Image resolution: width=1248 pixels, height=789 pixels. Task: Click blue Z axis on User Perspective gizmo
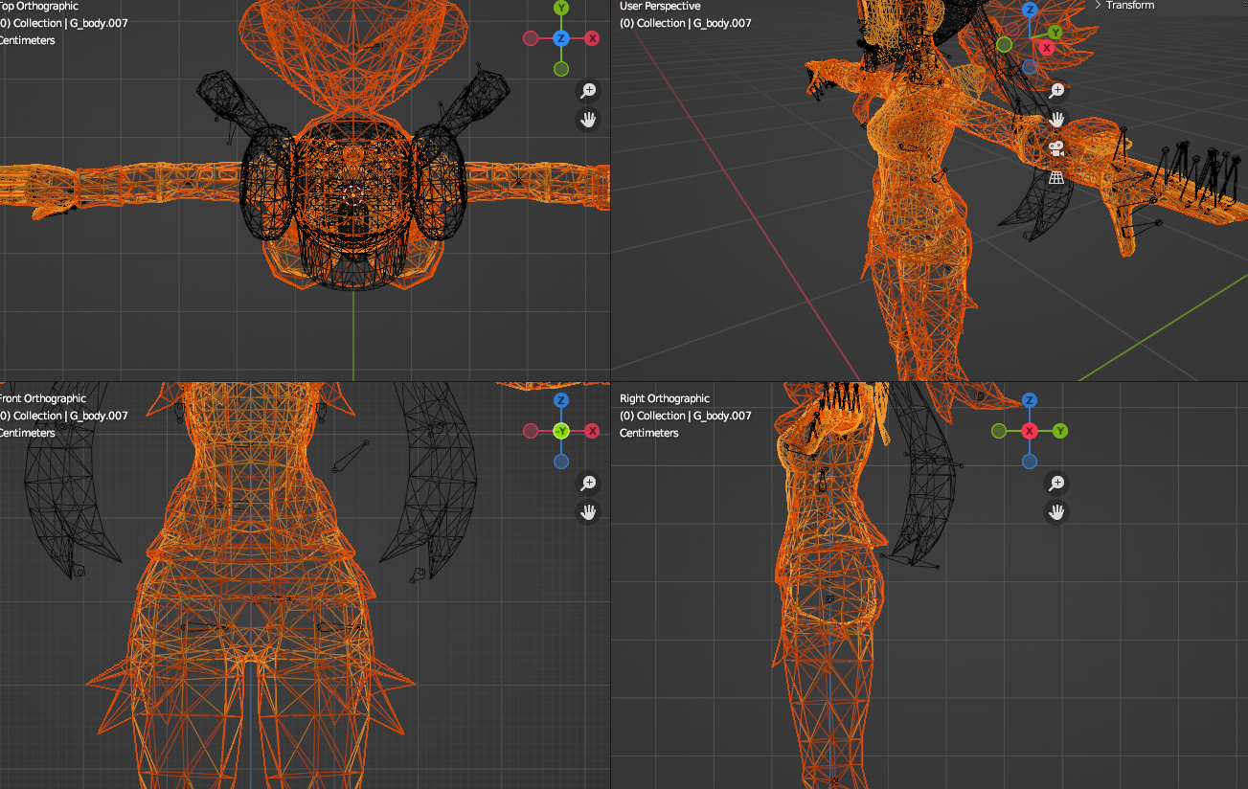(x=1030, y=10)
